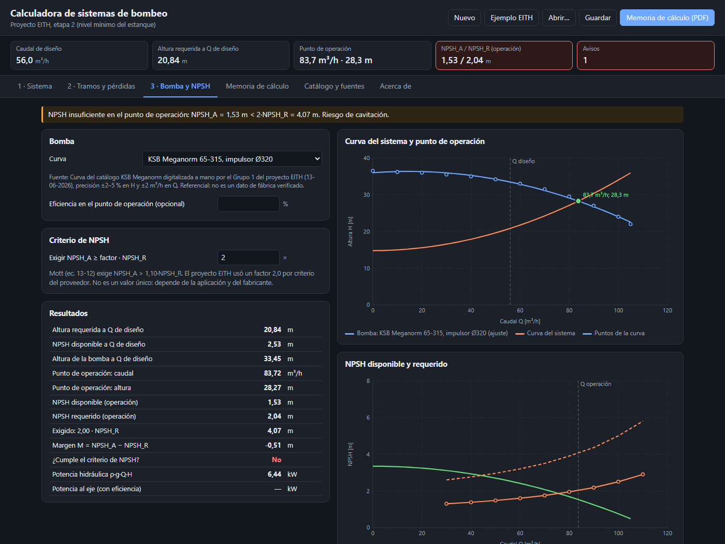Select the 'Criterio de NPSH' section heading
The image size is (725, 544).
[79, 240]
